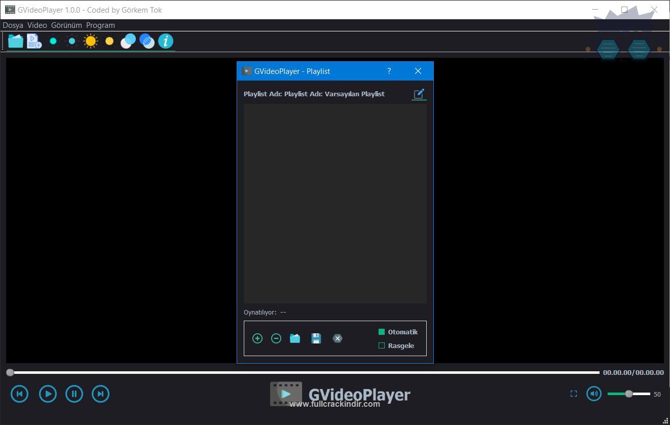The width and height of the screenshot is (670, 425).
Task: Click the playlist document icon in the toolbar
Action: point(34,41)
